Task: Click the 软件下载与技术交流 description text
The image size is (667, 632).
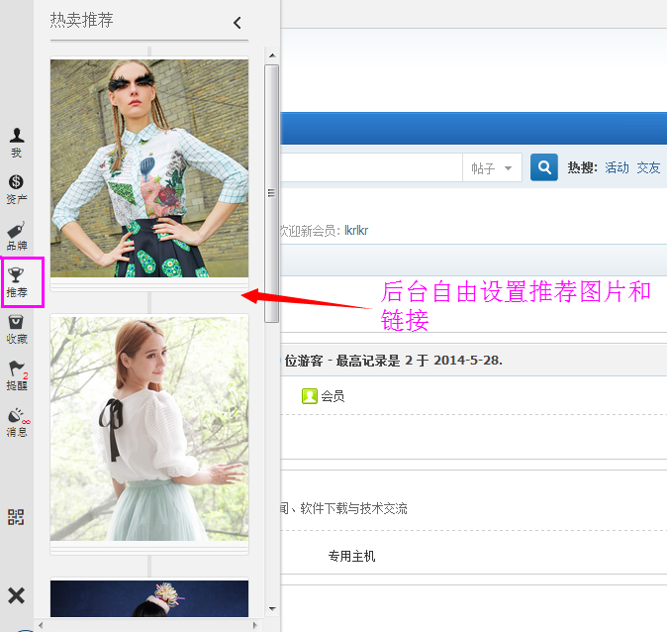Action: pyautogui.click(x=354, y=508)
